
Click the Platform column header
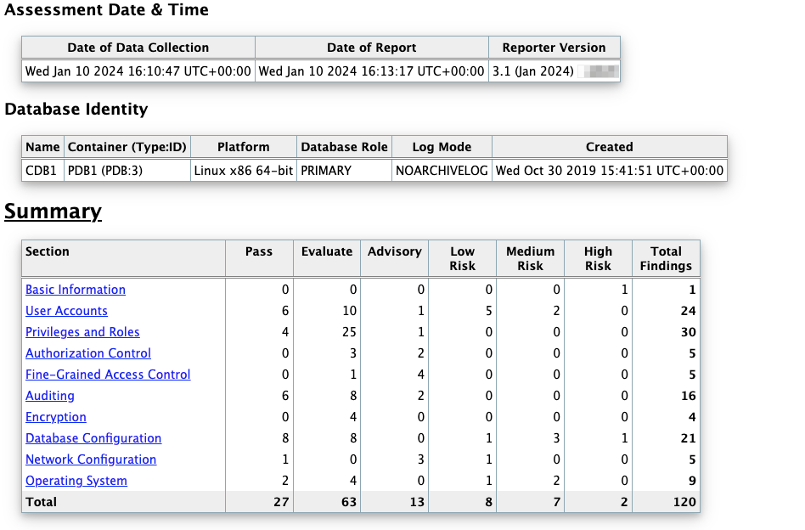(244, 147)
